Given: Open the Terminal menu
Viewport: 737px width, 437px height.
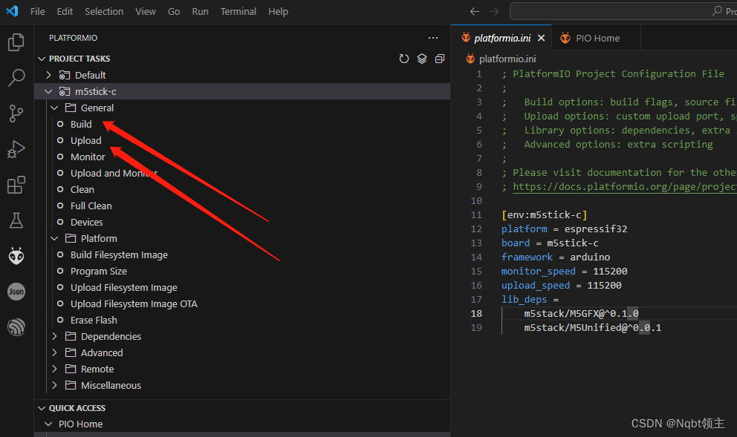Looking at the screenshot, I should coord(238,11).
